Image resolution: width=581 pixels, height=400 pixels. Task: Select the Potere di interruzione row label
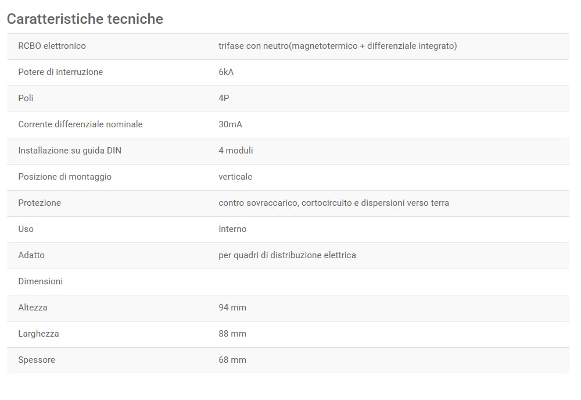pos(60,72)
